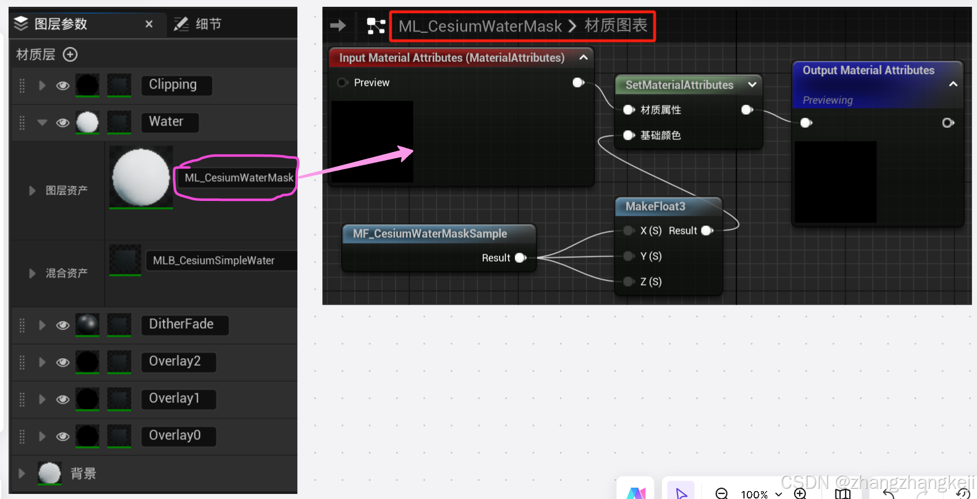Zoom in with the plus magnifier
The width and height of the screenshot is (977, 499).
800,493
